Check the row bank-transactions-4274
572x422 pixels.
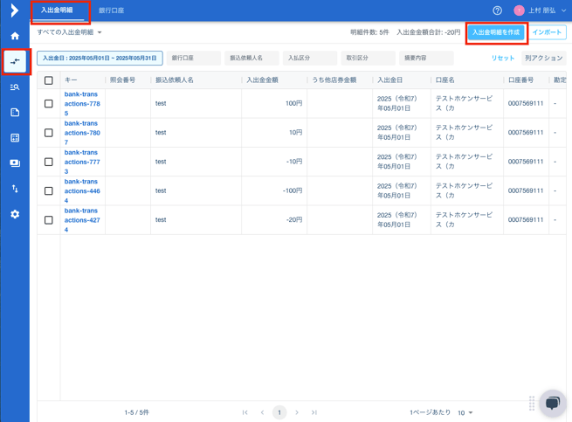(49, 220)
